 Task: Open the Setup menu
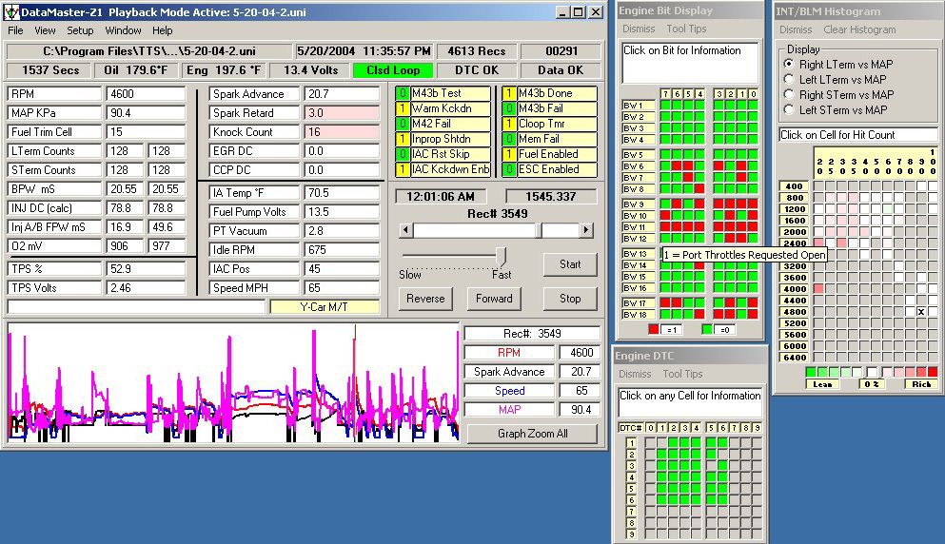coord(80,30)
